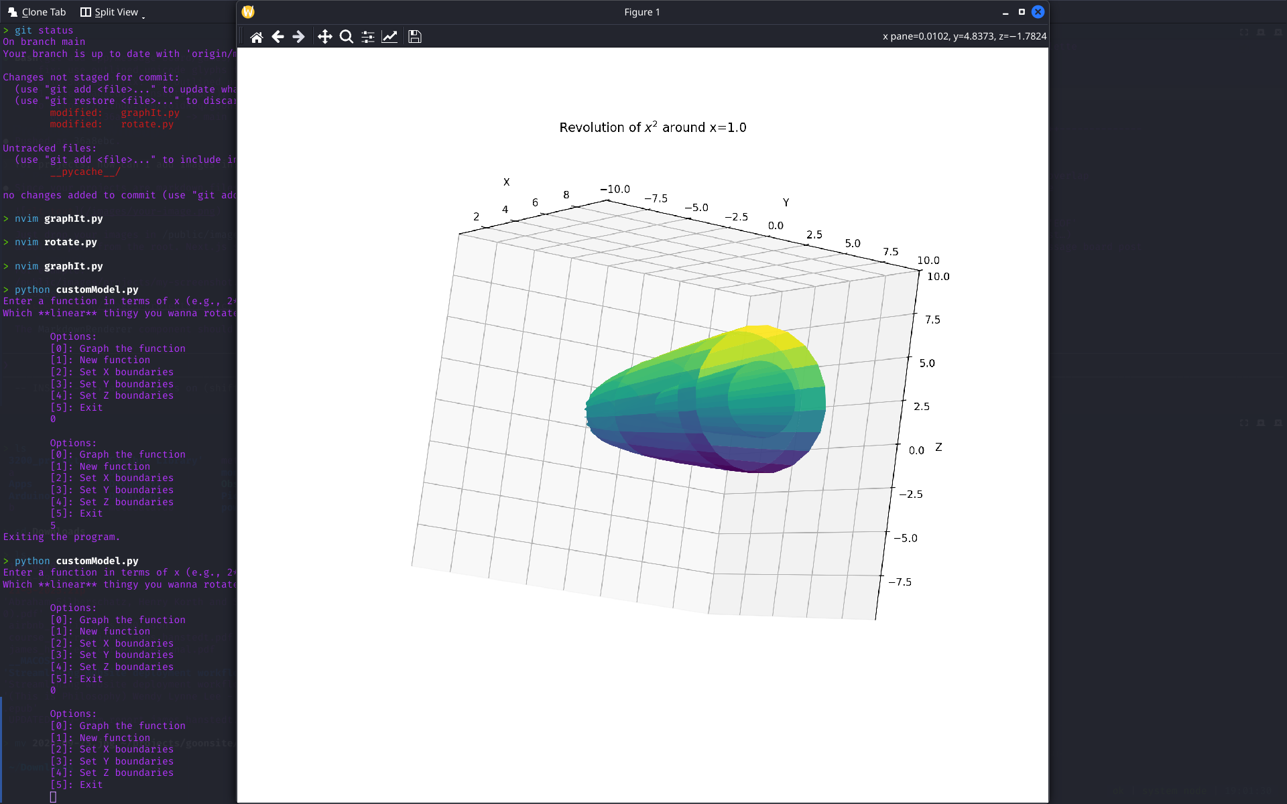
Task: Open the Split View dropdown
Action: 112,12
